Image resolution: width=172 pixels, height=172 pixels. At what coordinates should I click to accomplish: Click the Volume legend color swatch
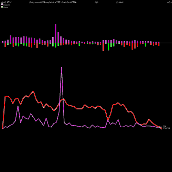[x=2, y=4]
